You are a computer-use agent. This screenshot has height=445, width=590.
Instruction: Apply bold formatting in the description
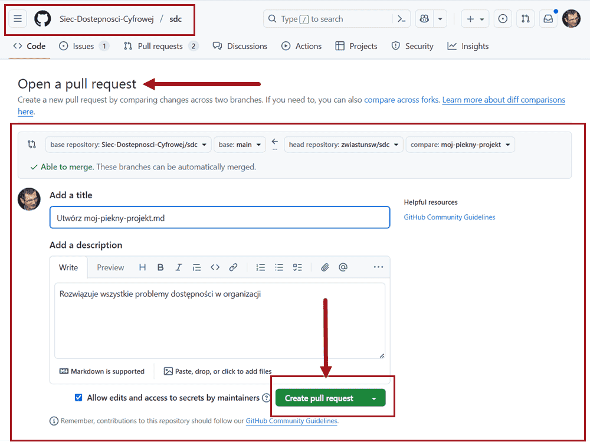pos(160,267)
